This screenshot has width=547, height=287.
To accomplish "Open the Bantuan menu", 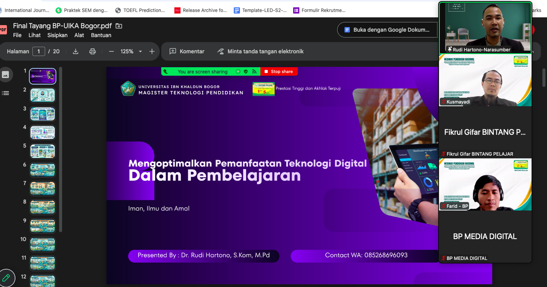I will (101, 35).
